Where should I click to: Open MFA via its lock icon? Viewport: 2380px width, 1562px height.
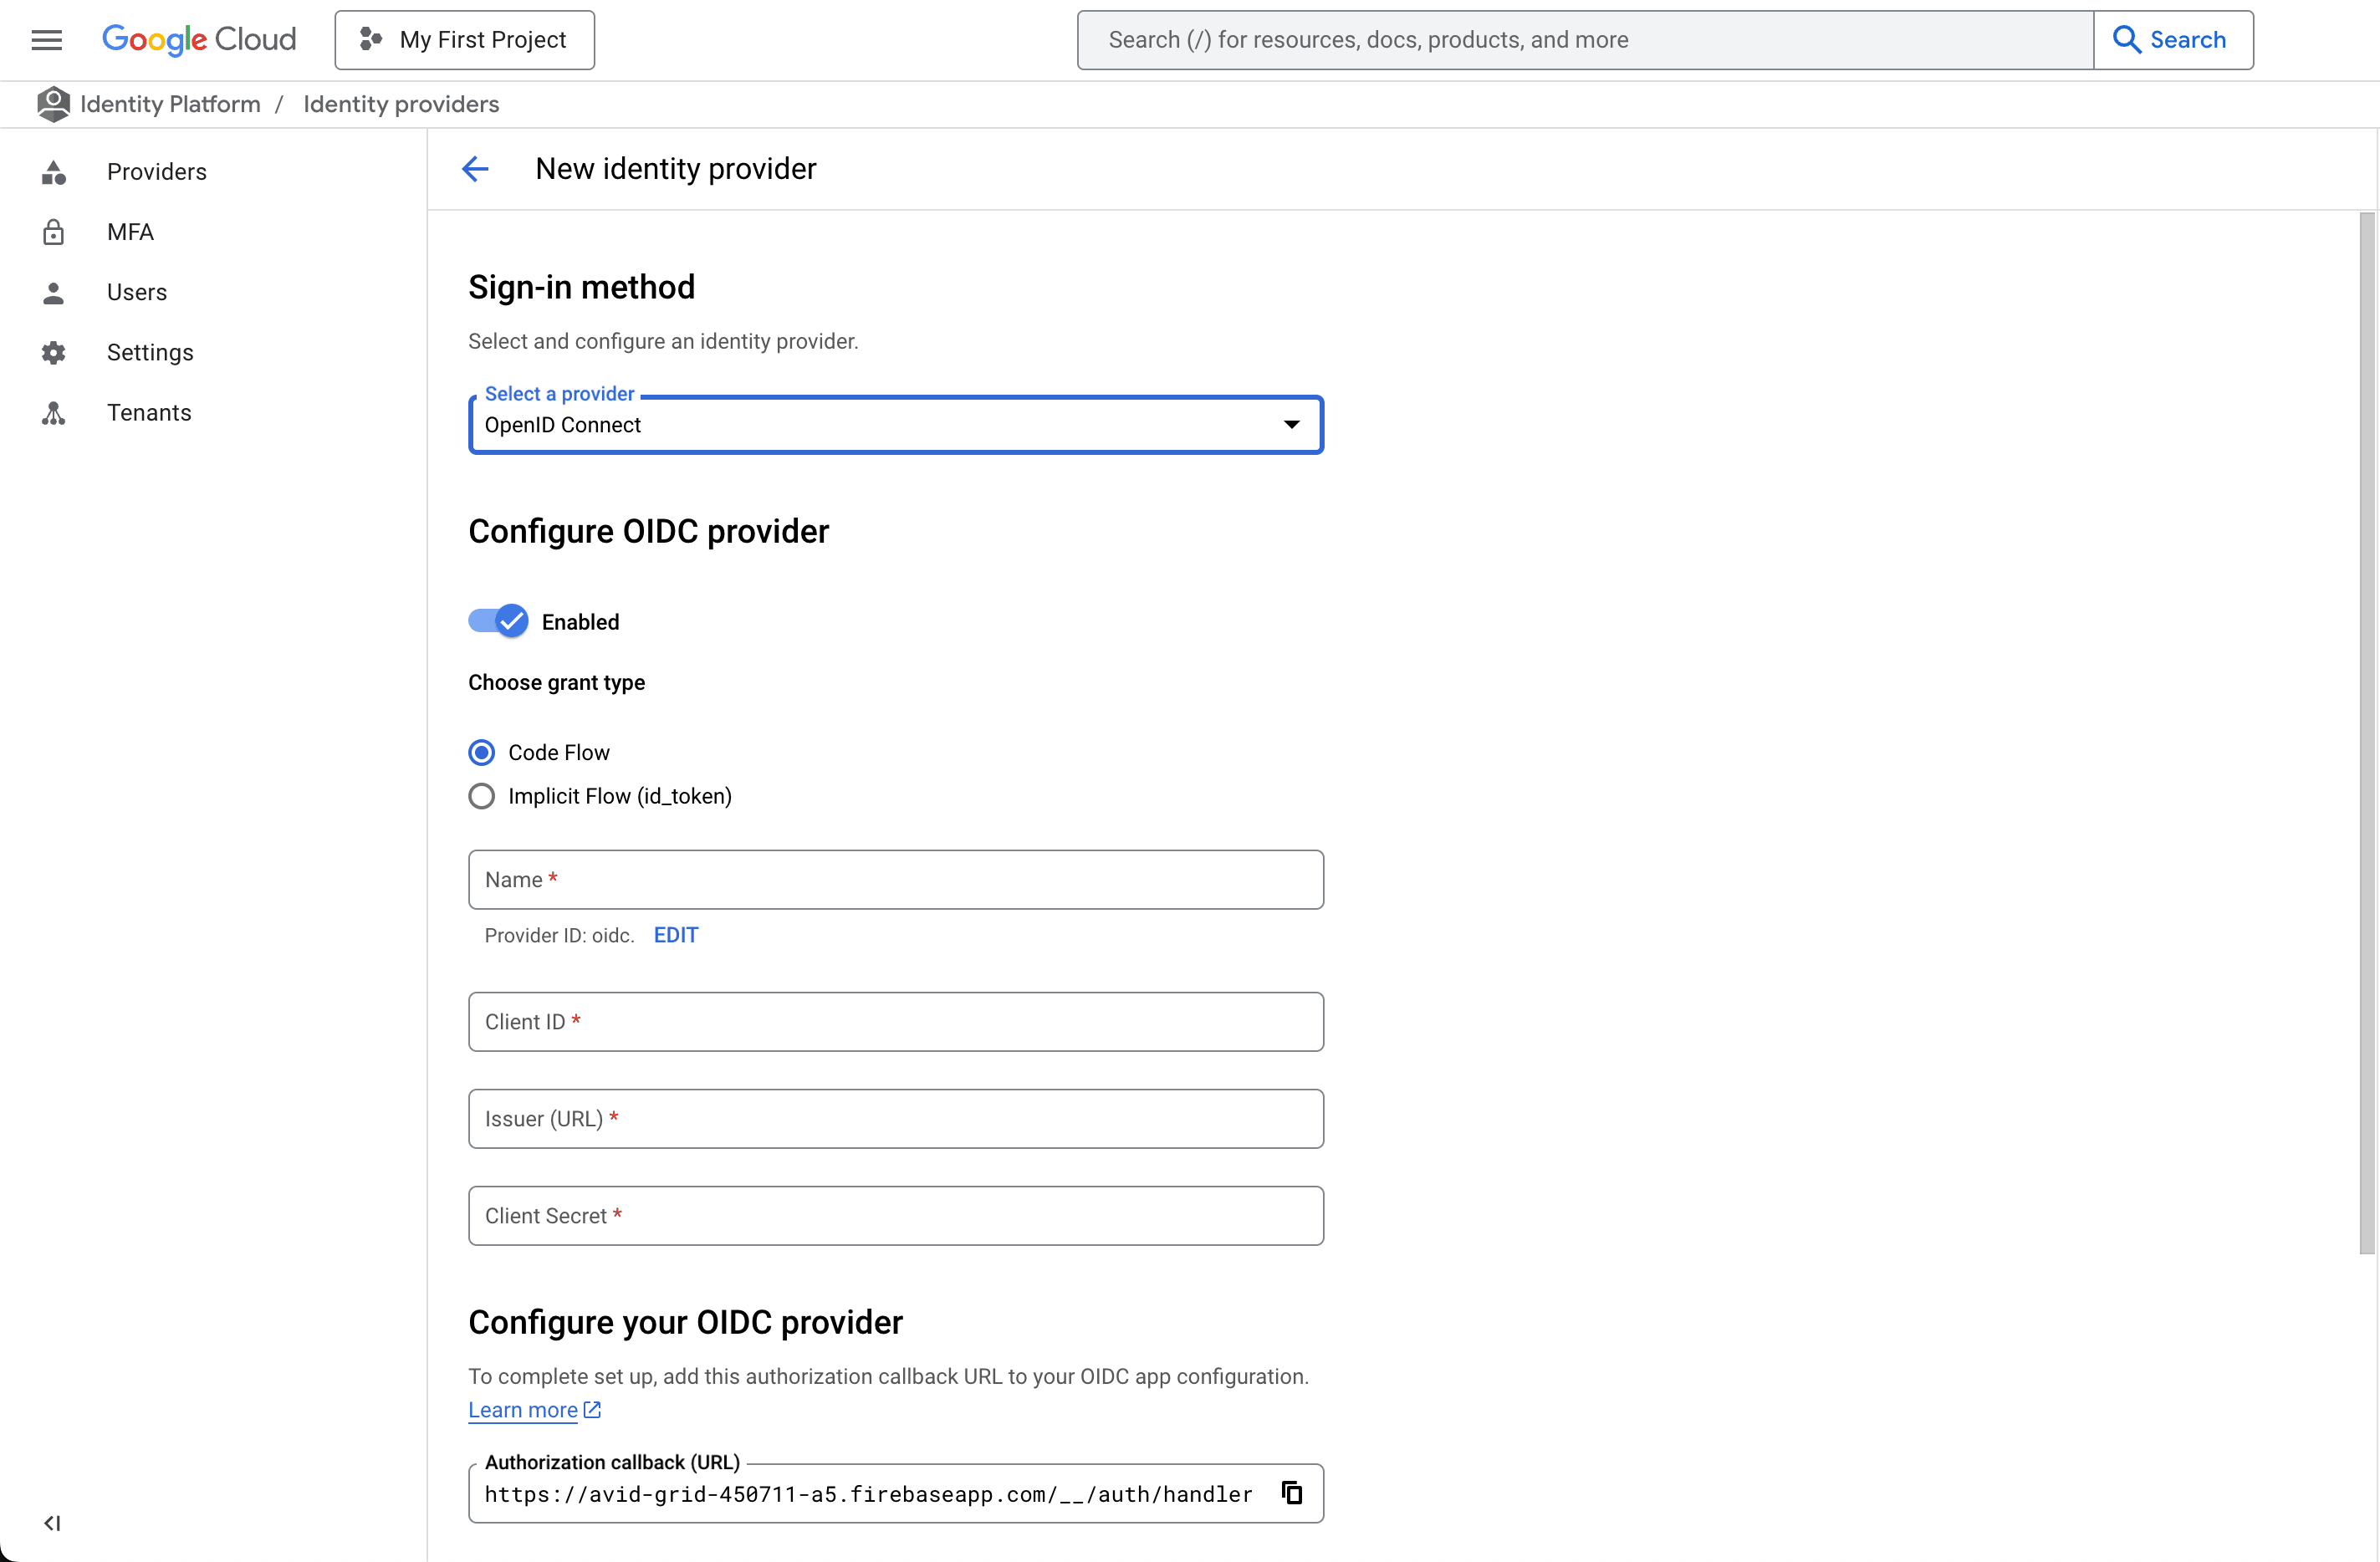coord(54,231)
